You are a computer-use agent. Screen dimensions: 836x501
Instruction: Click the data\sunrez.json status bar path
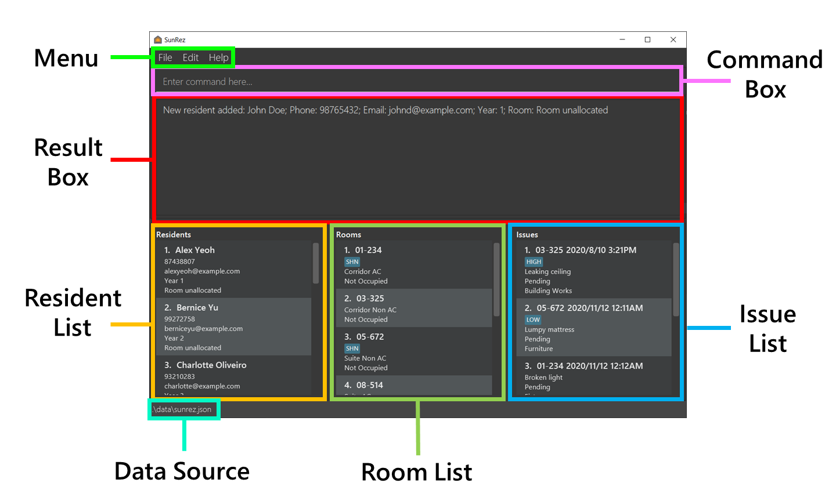(x=182, y=409)
